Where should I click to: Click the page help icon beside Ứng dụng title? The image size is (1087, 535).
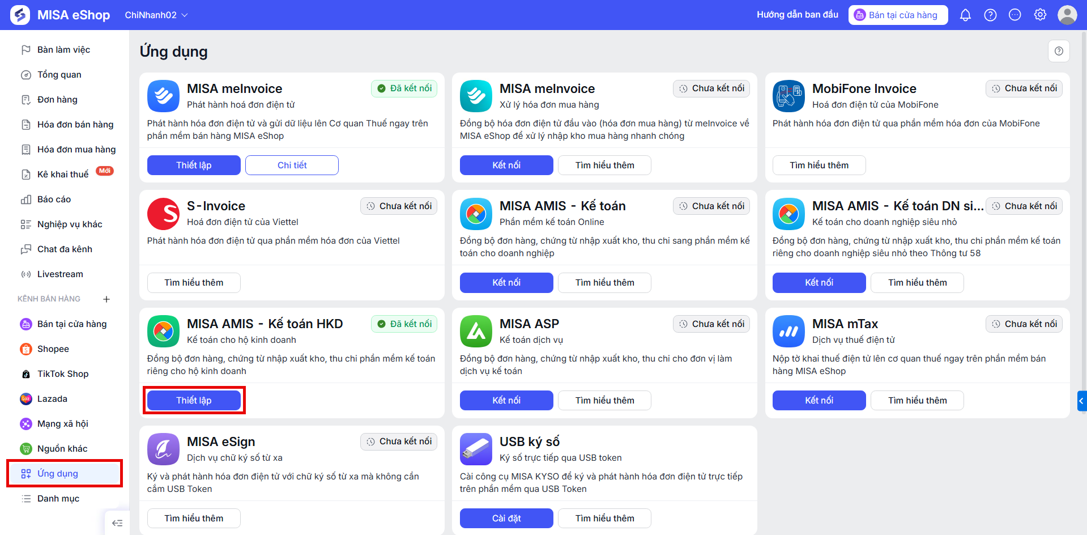point(1059,51)
